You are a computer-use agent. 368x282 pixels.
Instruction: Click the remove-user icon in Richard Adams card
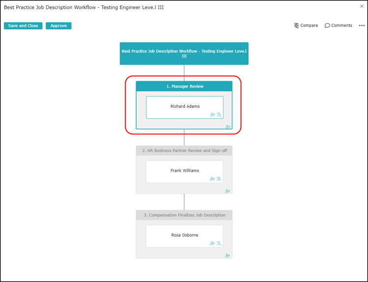[219, 115]
